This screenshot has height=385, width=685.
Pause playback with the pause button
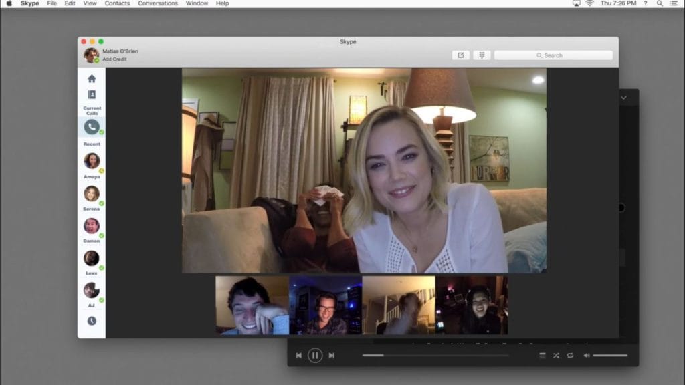(x=314, y=356)
